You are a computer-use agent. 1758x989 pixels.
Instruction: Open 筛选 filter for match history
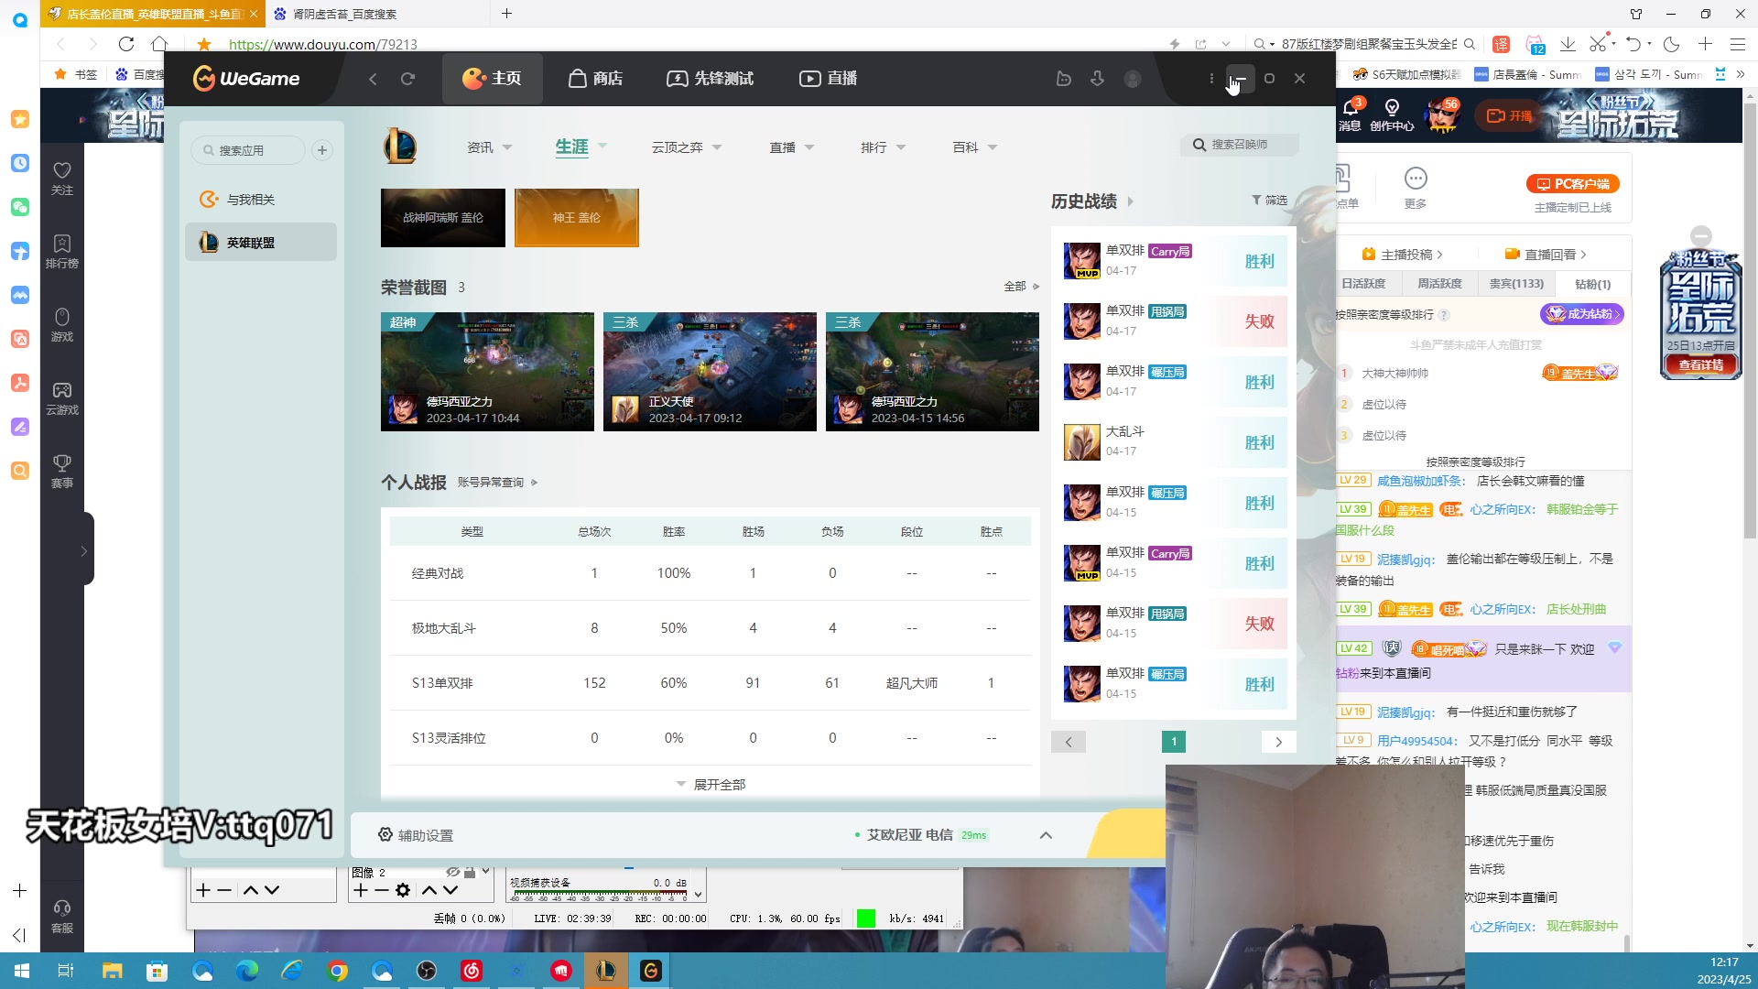coord(1269,201)
